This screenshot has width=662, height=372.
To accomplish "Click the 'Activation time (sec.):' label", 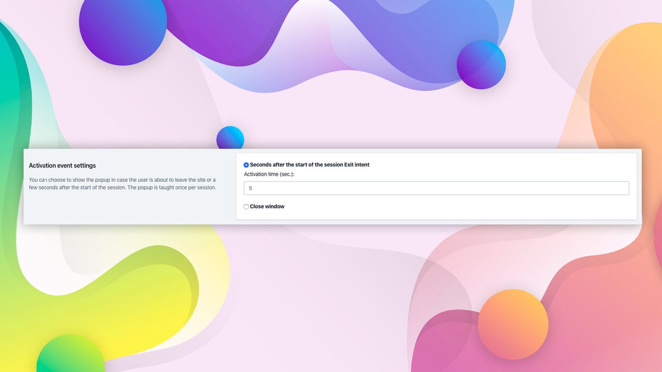I will tap(269, 174).
